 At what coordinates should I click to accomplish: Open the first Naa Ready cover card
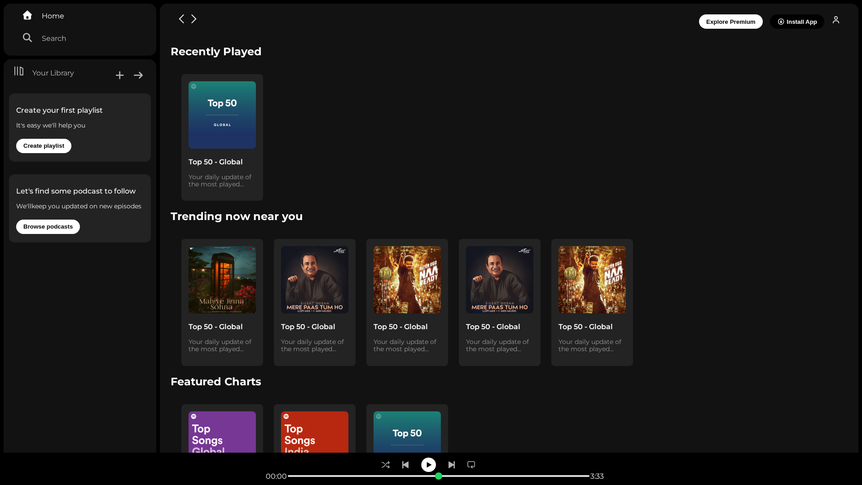(407, 280)
